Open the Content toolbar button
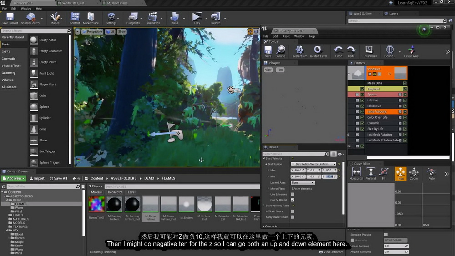 [75, 19]
